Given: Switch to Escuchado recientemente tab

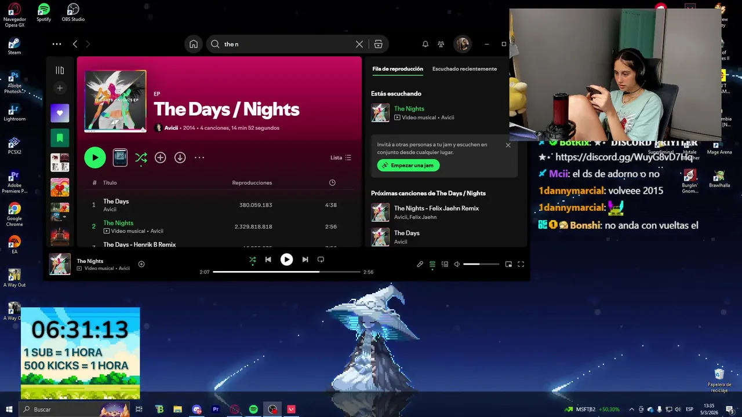Looking at the screenshot, I should (464, 69).
